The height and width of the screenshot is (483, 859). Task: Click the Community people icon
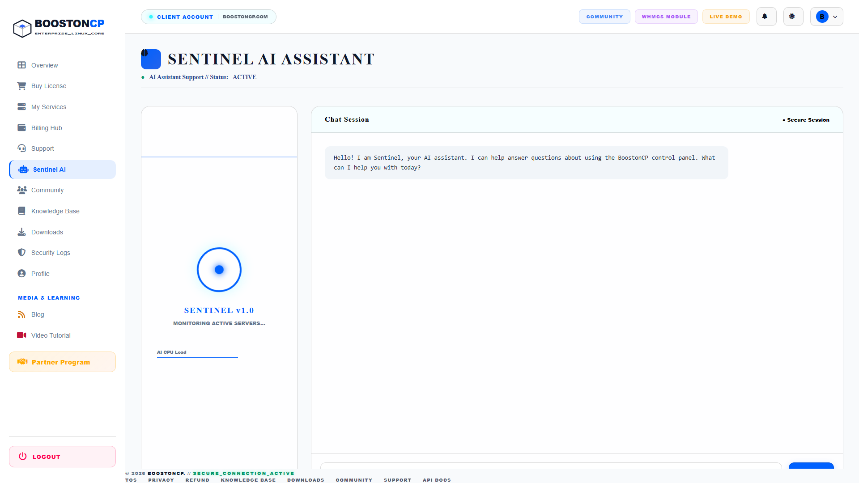coord(22,190)
